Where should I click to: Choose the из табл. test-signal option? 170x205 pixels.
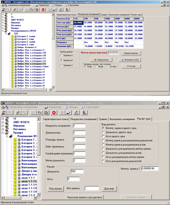pos(108,67)
